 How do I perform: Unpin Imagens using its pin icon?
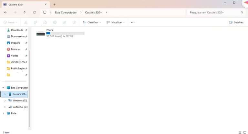[26, 43]
